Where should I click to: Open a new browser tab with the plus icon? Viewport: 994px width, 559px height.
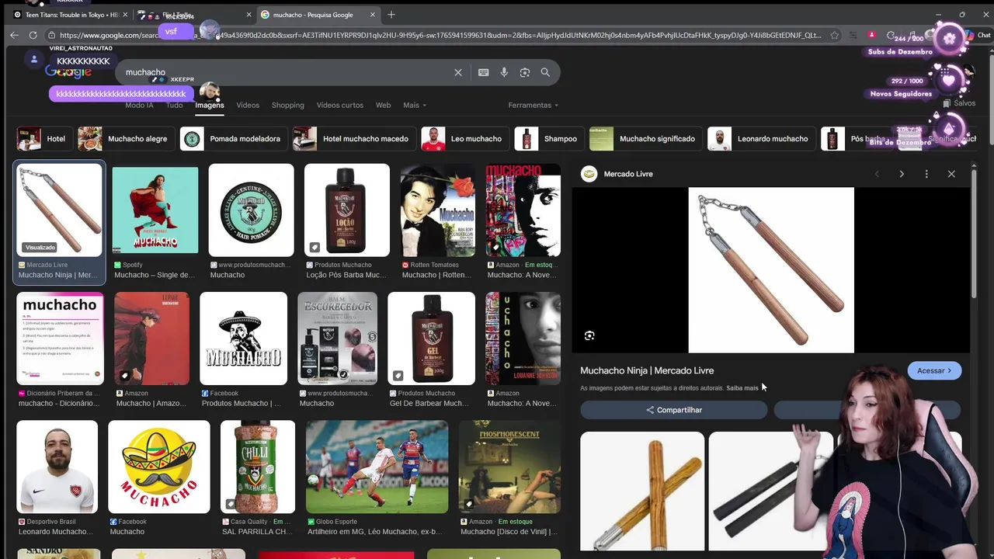391,15
